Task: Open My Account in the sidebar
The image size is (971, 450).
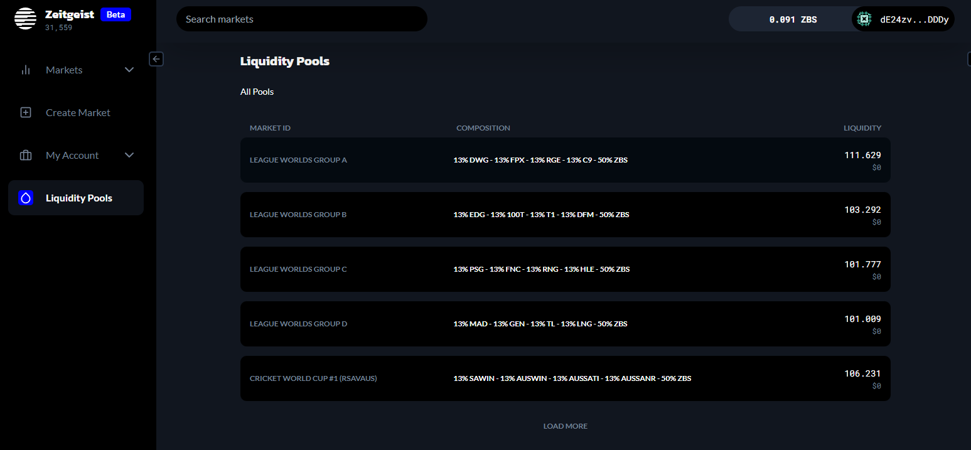Action: pos(76,155)
